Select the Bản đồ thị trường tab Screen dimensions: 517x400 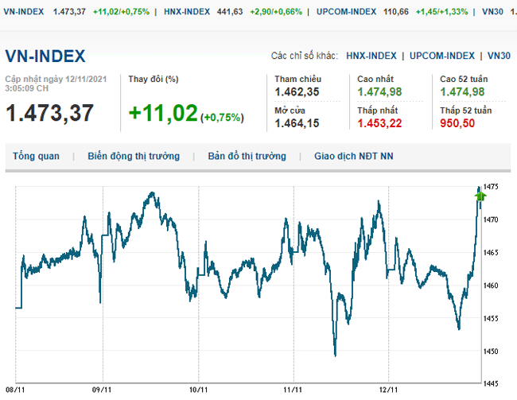pyautogui.click(x=247, y=157)
